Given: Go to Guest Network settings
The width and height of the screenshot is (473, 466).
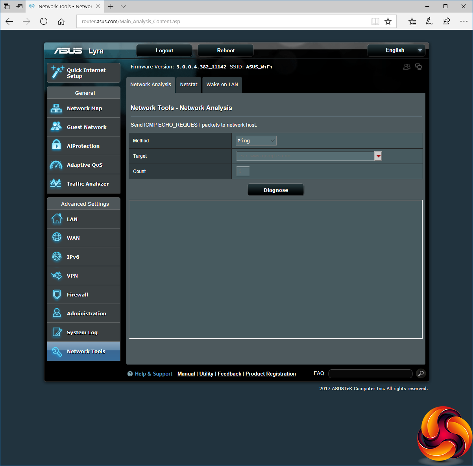Looking at the screenshot, I should pos(83,127).
